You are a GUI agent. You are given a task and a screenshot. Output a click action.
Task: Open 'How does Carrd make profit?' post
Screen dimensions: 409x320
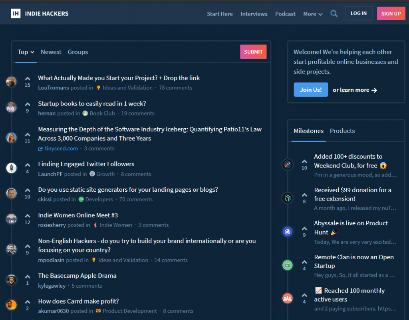(x=78, y=301)
